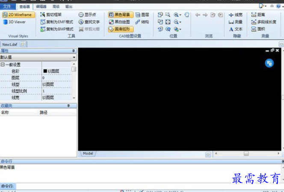Click the properties list scroll down arrow

coord(74,98)
